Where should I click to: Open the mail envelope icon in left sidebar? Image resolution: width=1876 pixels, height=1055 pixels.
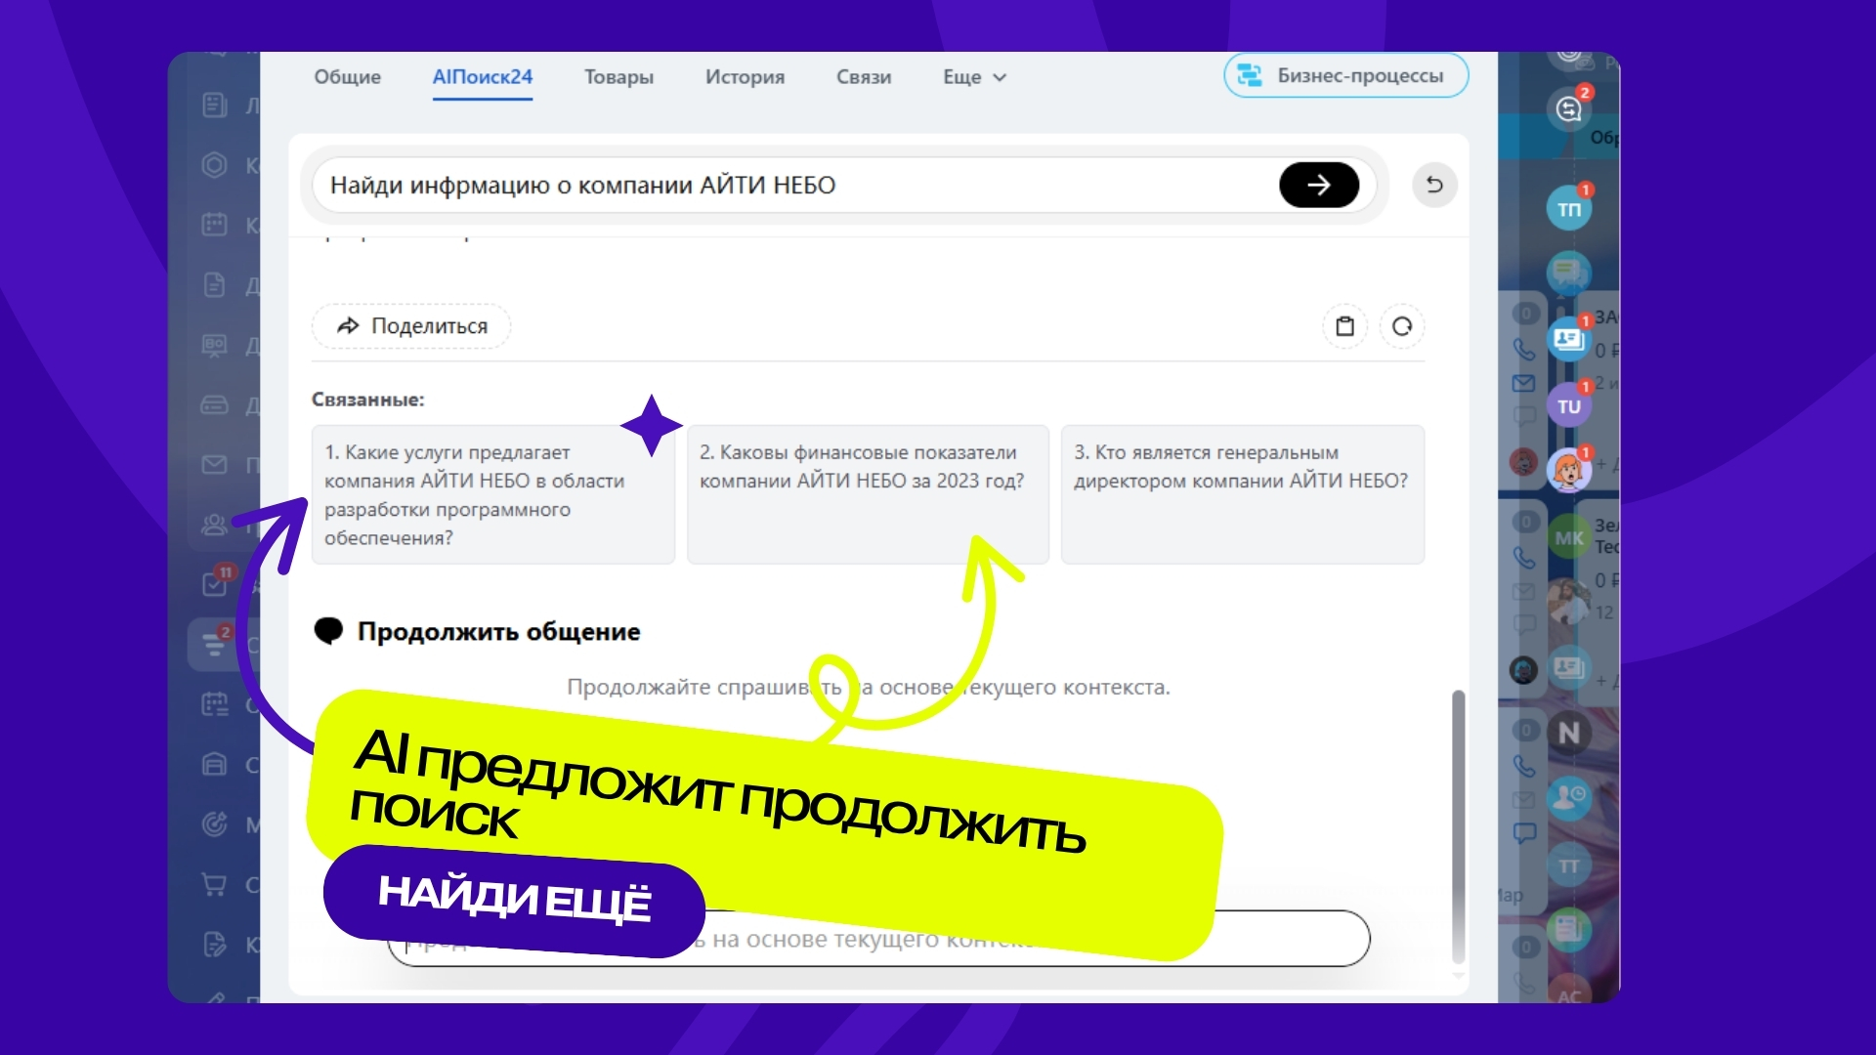point(214,464)
